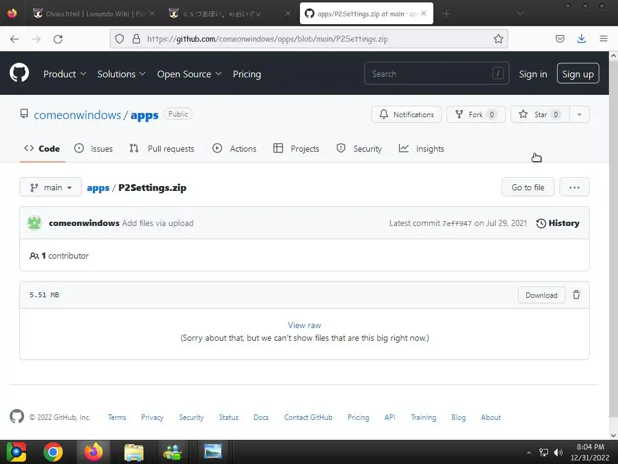View file History

click(558, 223)
